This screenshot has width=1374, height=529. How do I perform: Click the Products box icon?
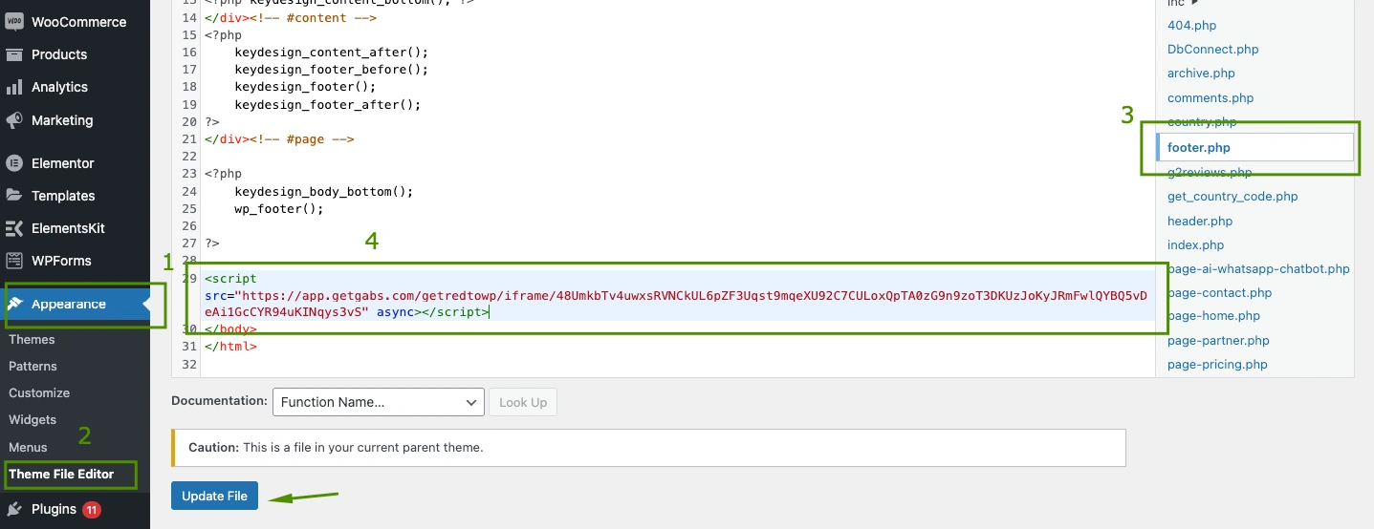tap(14, 54)
